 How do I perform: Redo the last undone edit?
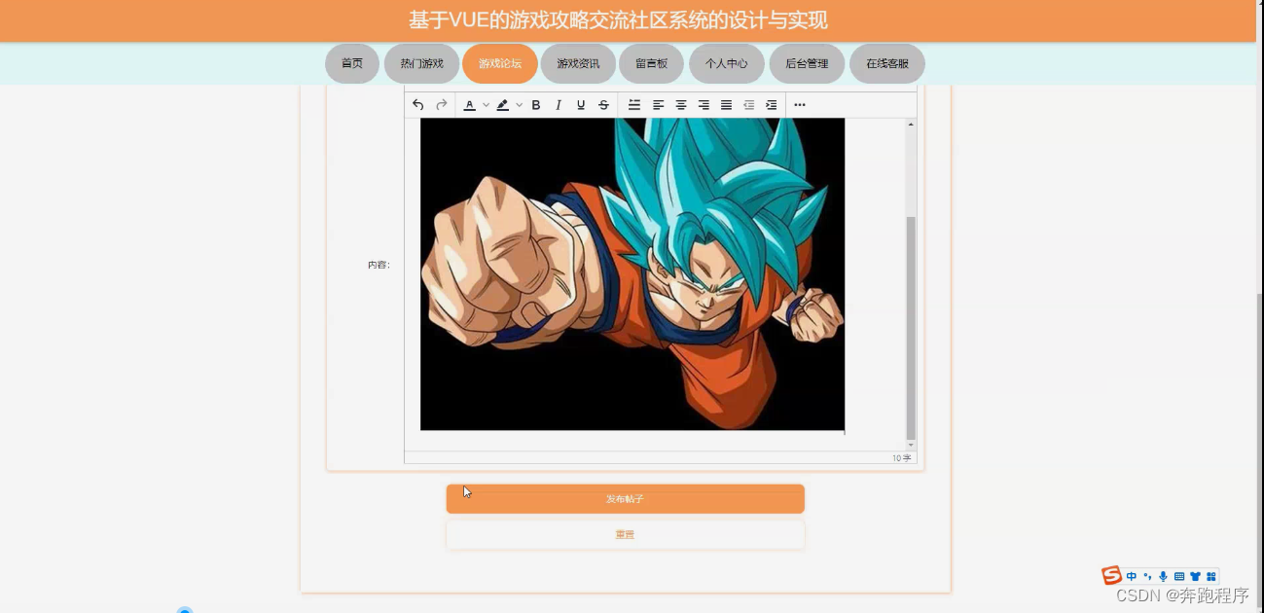click(441, 105)
